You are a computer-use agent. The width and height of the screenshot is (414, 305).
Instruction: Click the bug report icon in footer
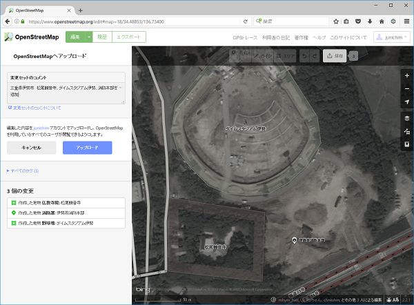[x=389, y=299]
